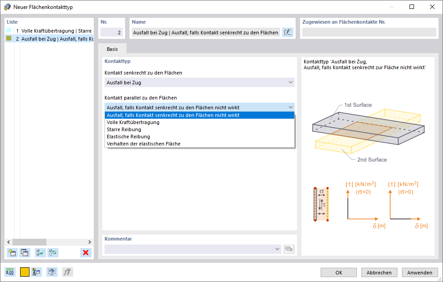Click the new contact type icon below the list
The height and width of the screenshot is (282, 443).
coord(12,253)
